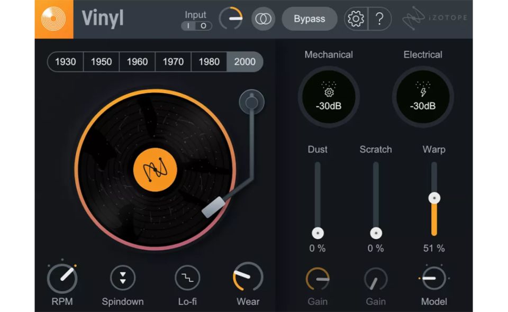Switch to the 2000 era tab
Viewport: 508px width, 312px height.
click(244, 62)
